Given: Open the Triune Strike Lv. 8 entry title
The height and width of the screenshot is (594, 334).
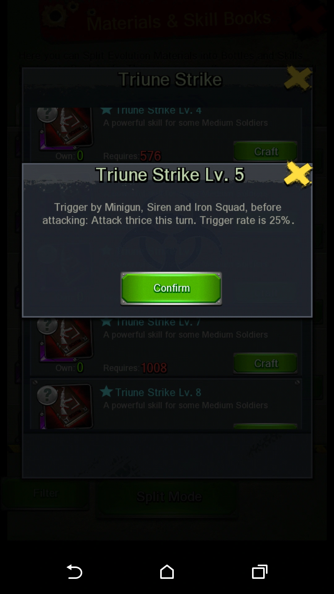Looking at the screenshot, I should click(x=158, y=392).
